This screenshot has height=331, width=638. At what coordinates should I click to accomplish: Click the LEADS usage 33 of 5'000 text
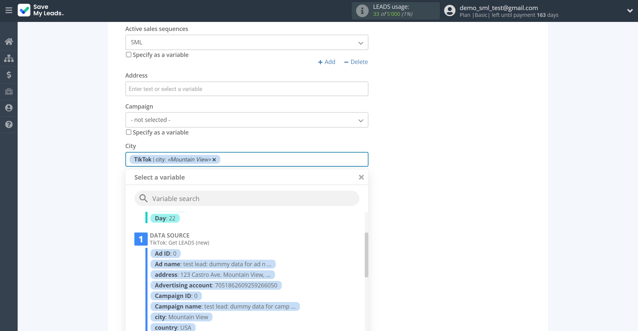coord(393,14)
